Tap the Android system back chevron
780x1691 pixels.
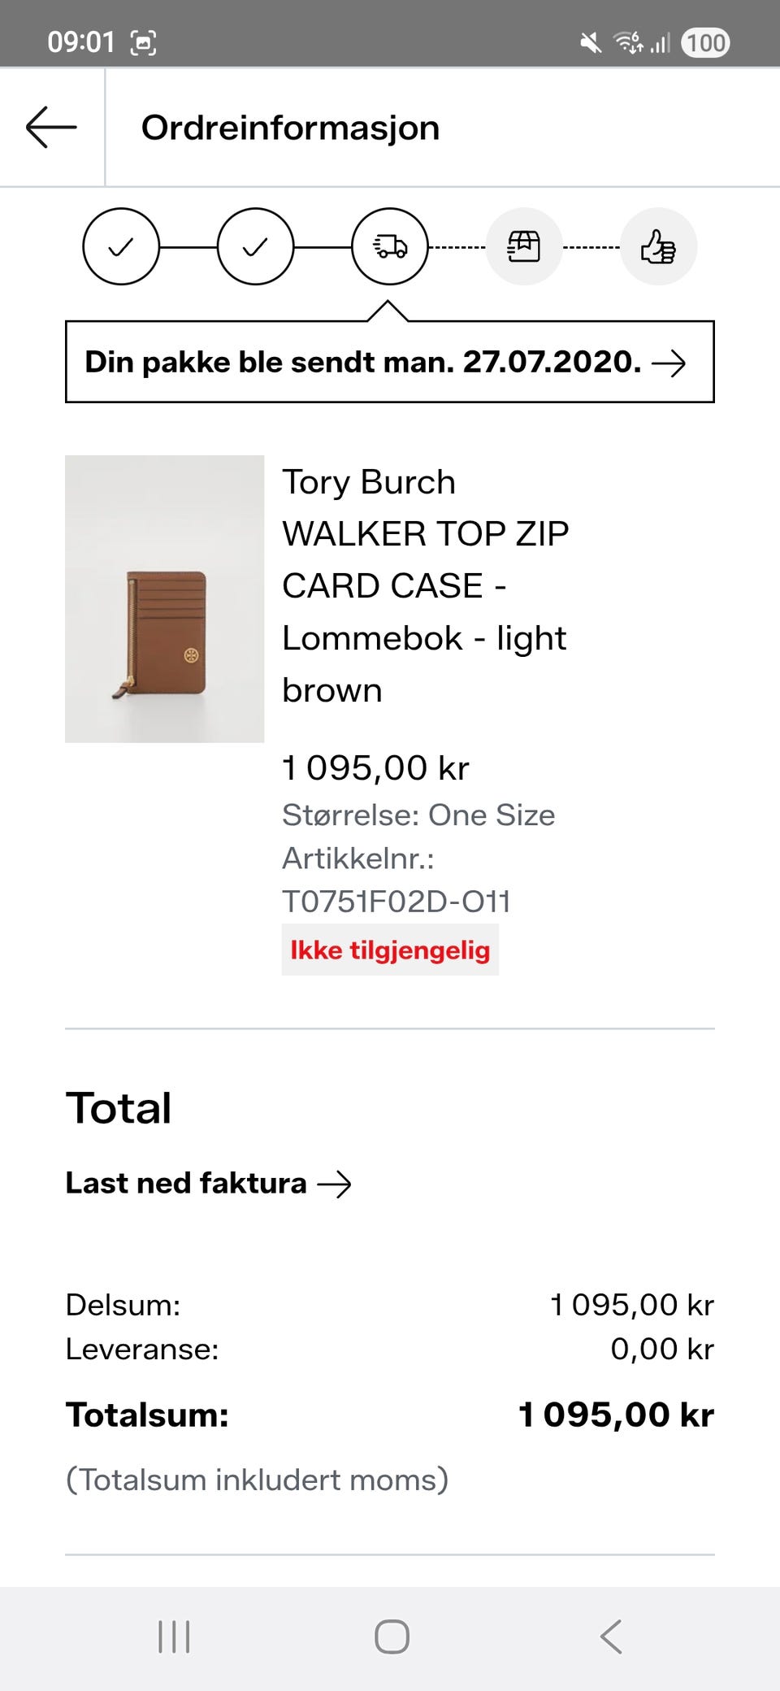[x=611, y=1637]
